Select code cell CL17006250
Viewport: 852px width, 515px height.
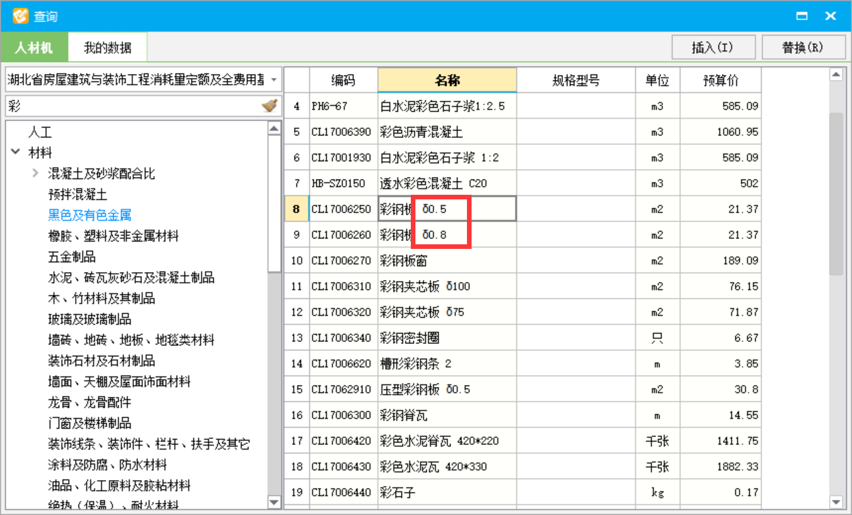[x=343, y=209]
